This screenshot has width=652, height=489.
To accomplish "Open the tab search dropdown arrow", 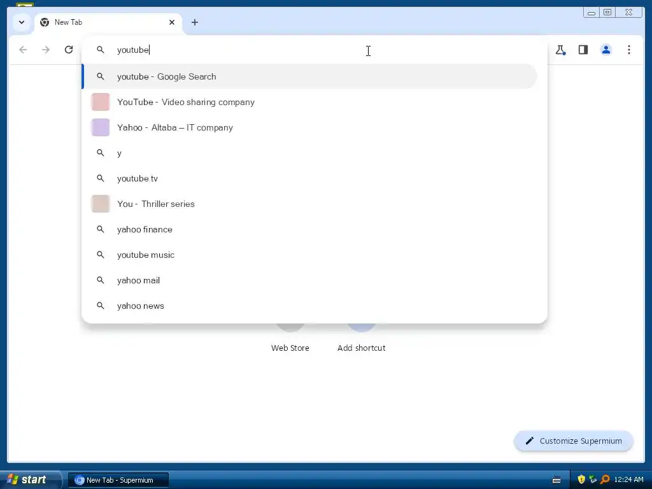I will click(22, 22).
